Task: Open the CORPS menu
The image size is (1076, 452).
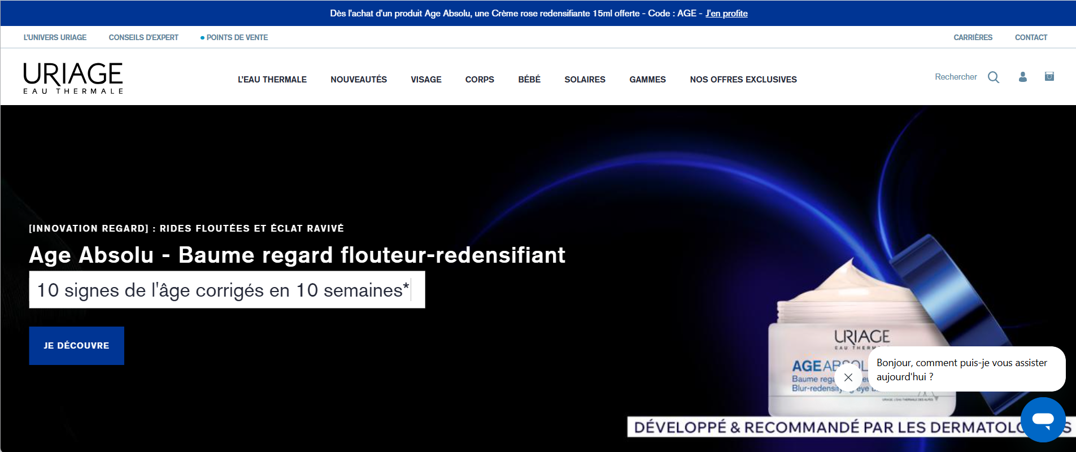Action: pos(480,80)
